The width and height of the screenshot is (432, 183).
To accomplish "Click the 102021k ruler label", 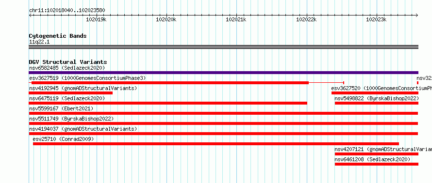I will (236, 19).
